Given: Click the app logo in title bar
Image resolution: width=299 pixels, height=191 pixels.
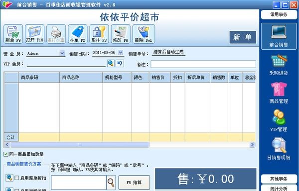Looking at the screenshot, I should 7,4.
